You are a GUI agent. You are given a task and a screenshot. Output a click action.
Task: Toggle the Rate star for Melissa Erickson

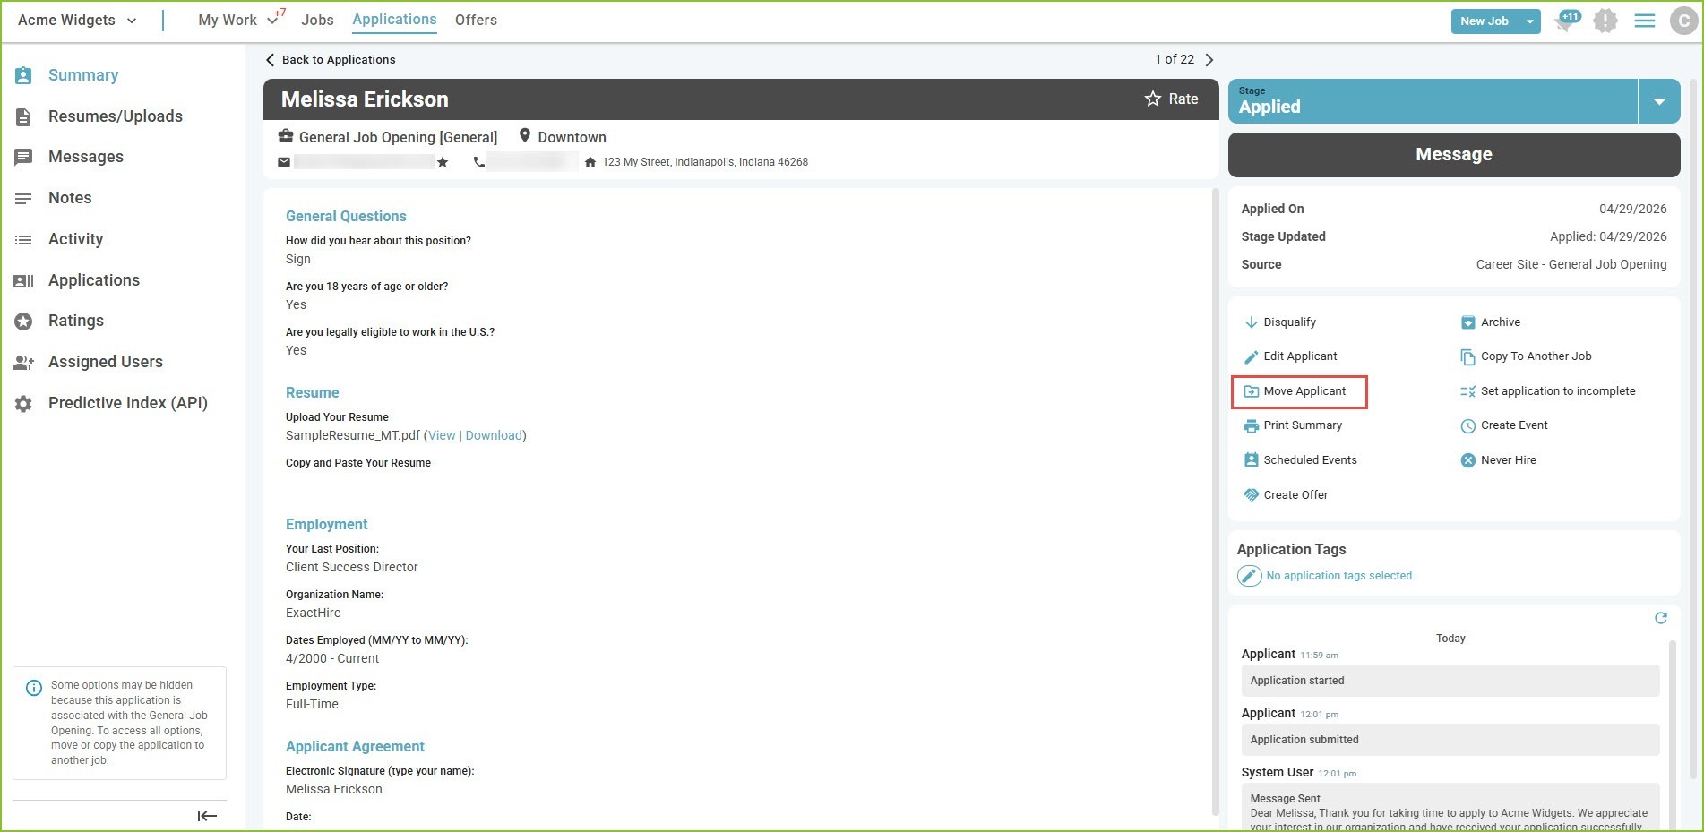coord(1153,99)
